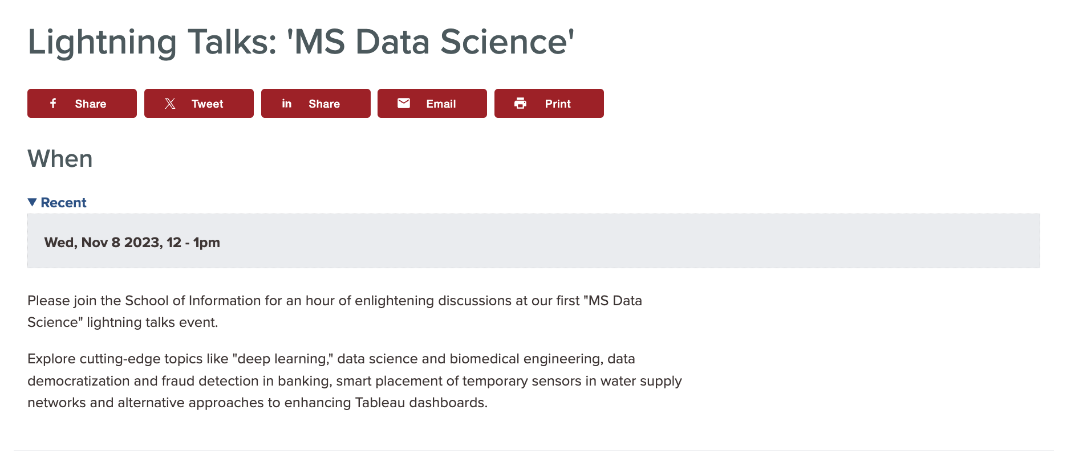
Task: Share on LinkedIn using the Share label
Action: pos(324,104)
